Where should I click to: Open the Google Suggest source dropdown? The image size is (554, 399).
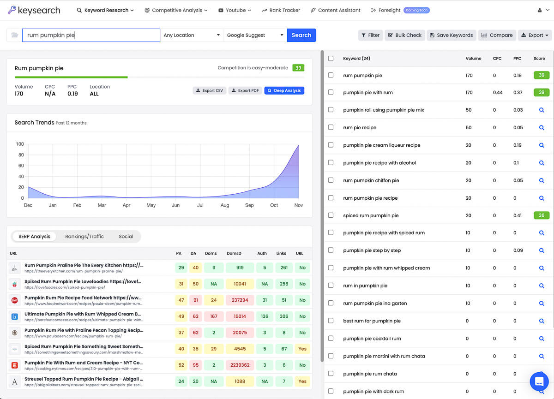[x=254, y=35]
